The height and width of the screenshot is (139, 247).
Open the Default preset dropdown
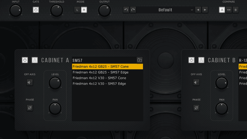pos(165,10)
